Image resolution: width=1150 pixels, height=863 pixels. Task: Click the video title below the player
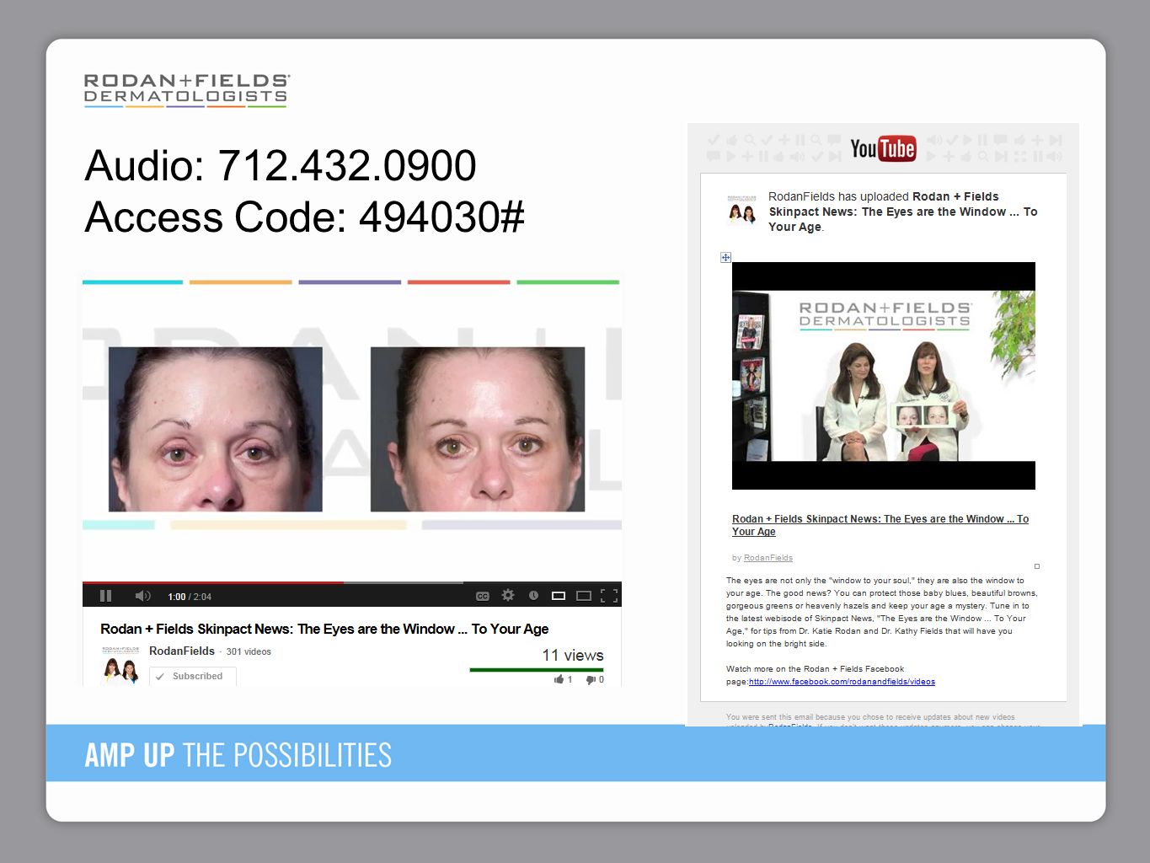coord(324,629)
